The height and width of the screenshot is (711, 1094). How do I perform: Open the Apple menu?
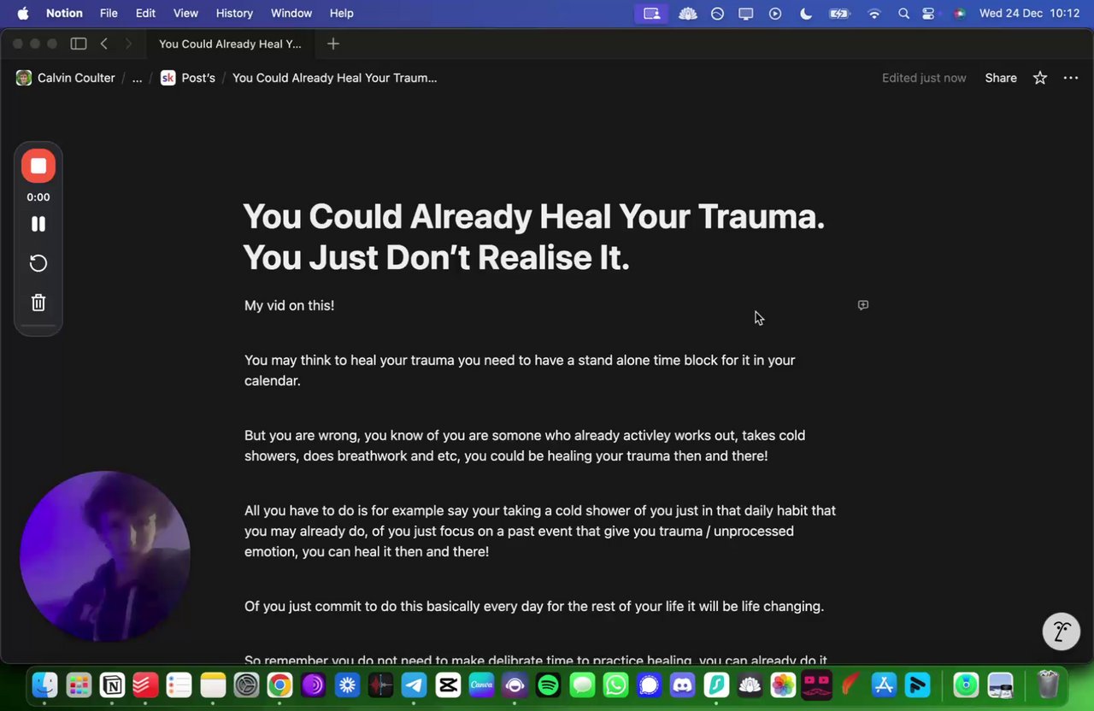[x=23, y=13]
